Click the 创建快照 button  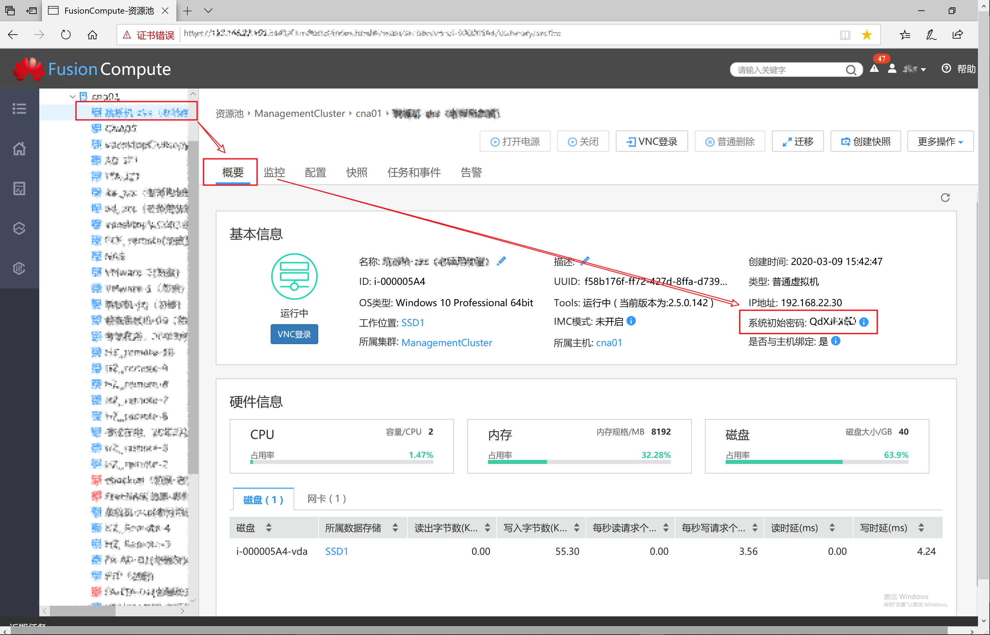(866, 142)
